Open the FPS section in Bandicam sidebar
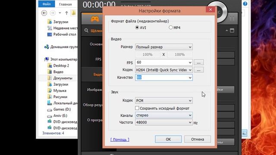This screenshot has width=276, height=155. [x=98, y=59]
